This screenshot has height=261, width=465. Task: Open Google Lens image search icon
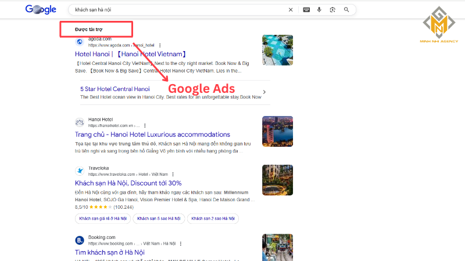click(x=332, y=10)
